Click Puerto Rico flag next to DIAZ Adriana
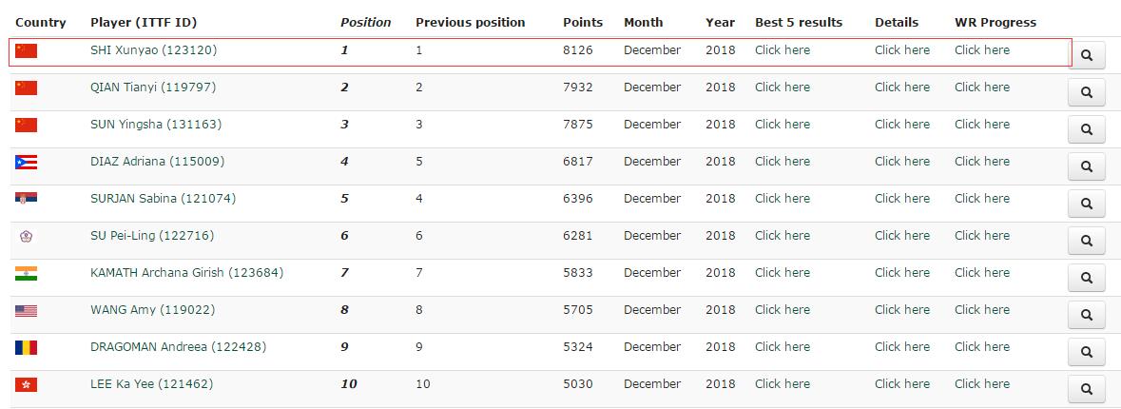 coord(26,162)
